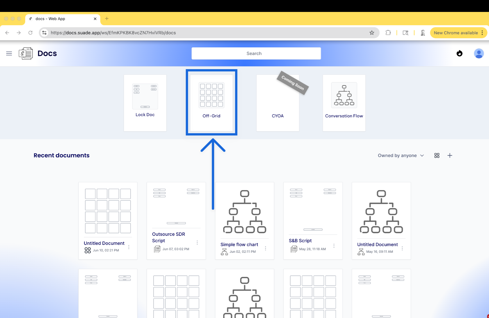Open S&B Script thumbnail preview
The width and height of the screenshot is (489, 318).
coord(313,209)
